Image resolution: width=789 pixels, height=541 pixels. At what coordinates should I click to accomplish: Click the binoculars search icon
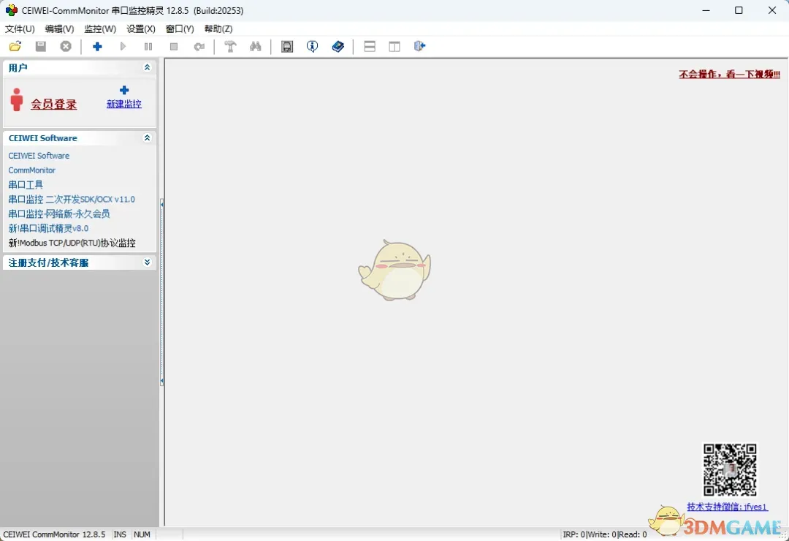pos(255,47)
